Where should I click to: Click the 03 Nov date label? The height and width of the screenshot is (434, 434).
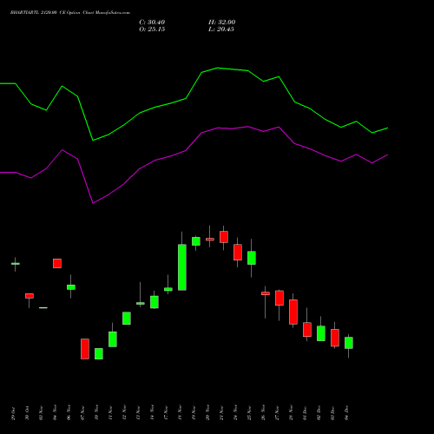click(41, 413)
